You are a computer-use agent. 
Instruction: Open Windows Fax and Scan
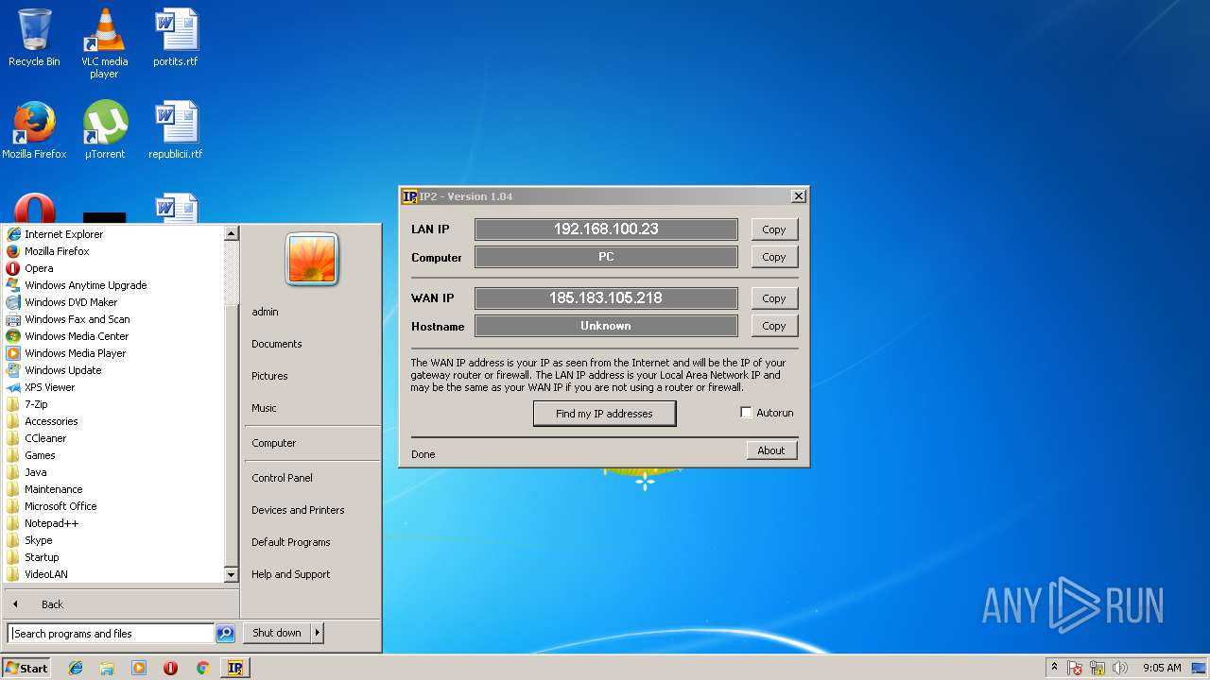[77, 319]
